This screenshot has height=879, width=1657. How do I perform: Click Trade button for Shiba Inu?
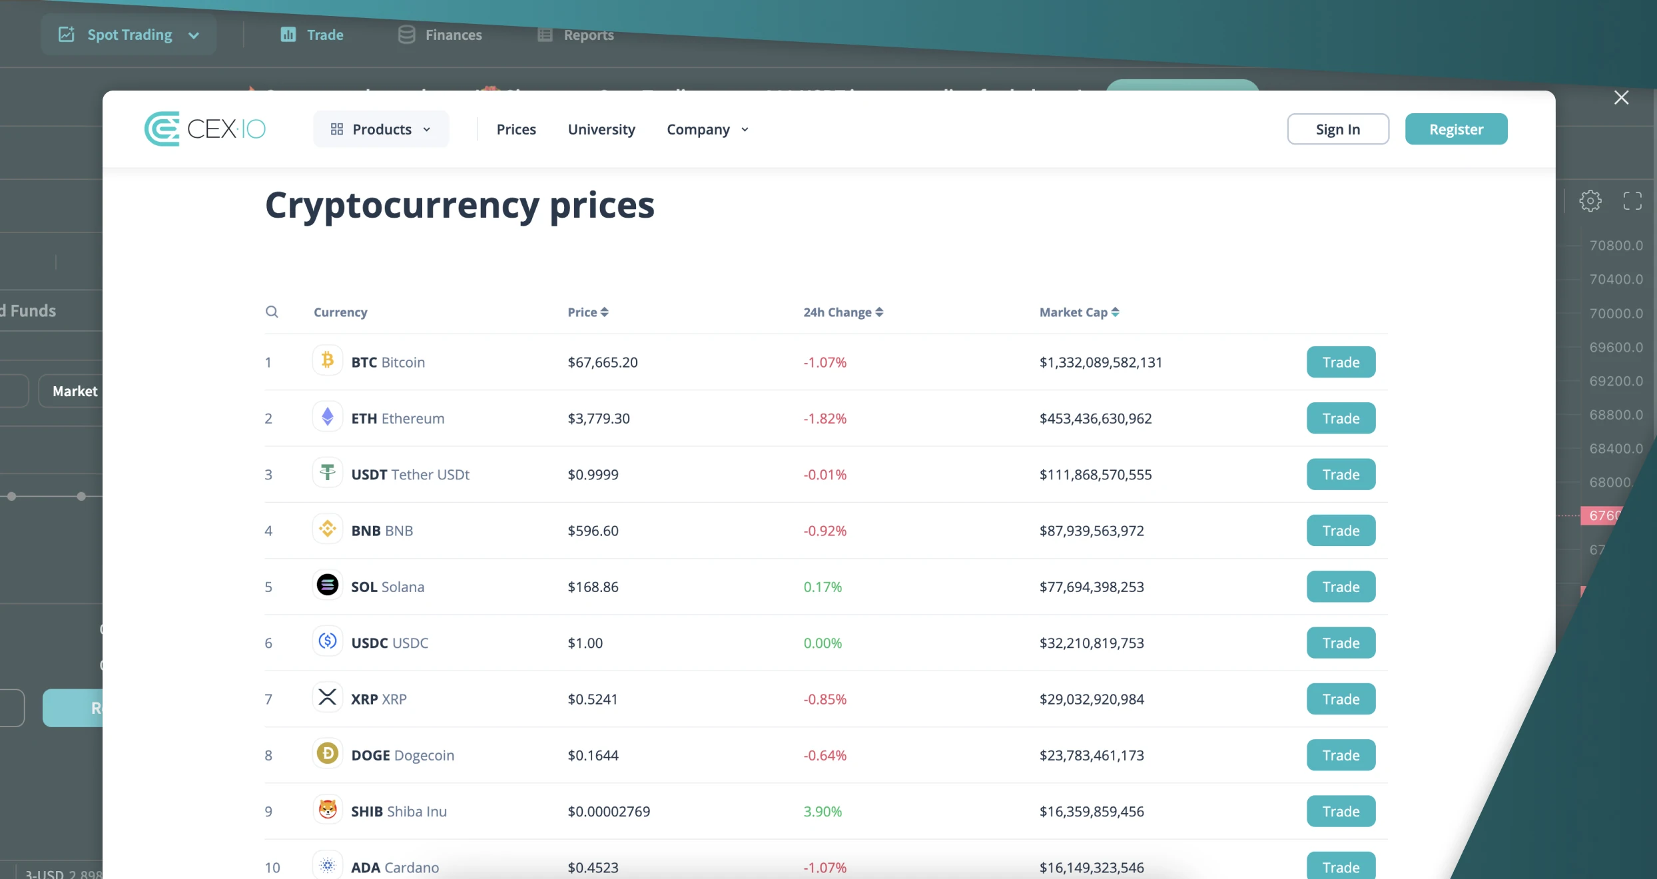1341,811
